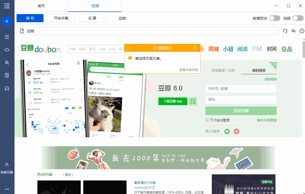This screenshot has height=194, width=305.
Task: Select the 短信登录 / 注册 tab
Action: coord(223,71)
